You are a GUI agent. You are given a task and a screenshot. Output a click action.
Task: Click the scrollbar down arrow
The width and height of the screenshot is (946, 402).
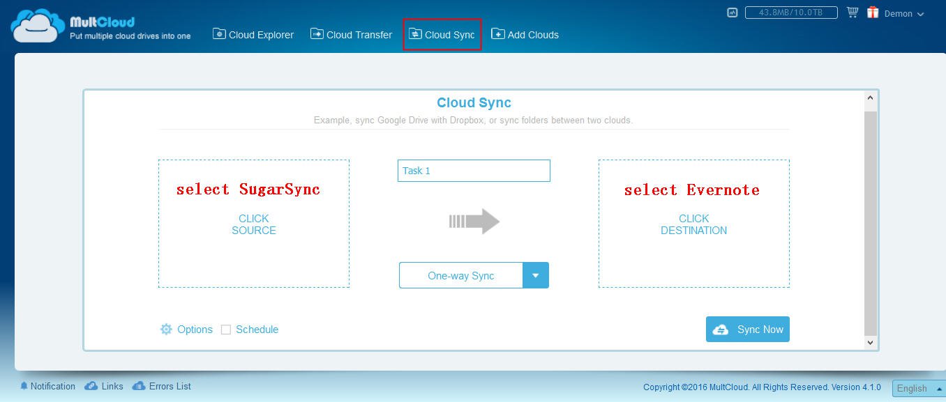(870, 342)
